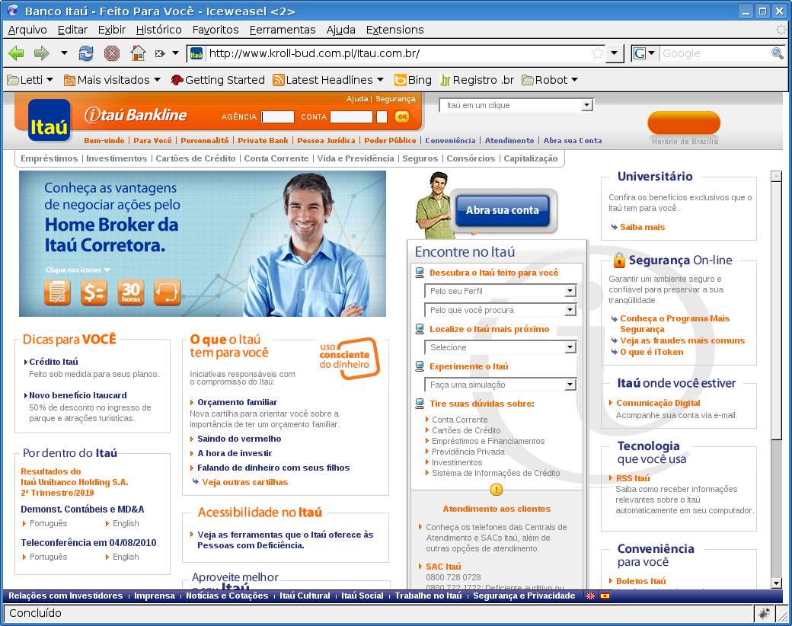Open the Ferramentas menu
Image resolution: width=792 pixels, height=626 pixels.
pos(283,30)
